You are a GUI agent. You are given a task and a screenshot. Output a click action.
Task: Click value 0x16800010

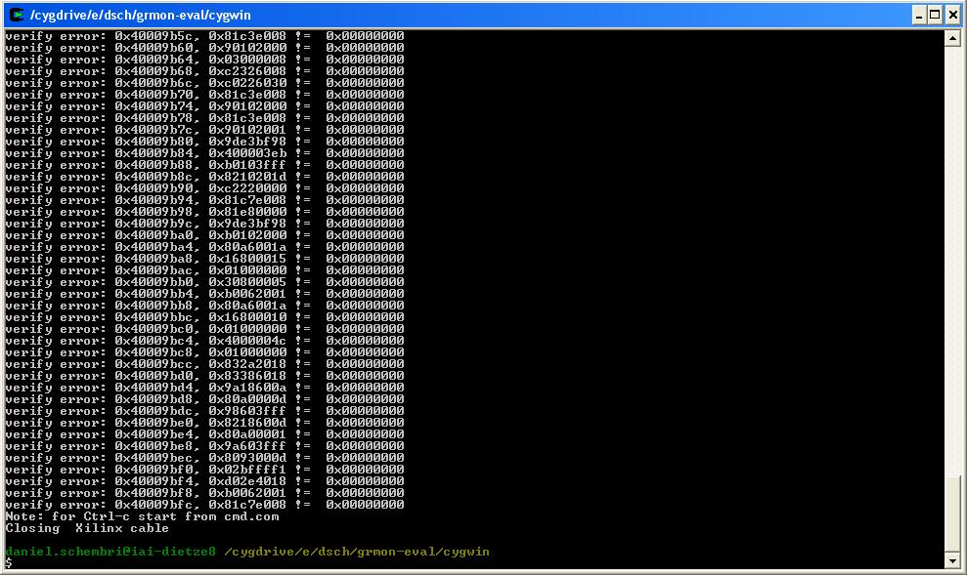248,317
